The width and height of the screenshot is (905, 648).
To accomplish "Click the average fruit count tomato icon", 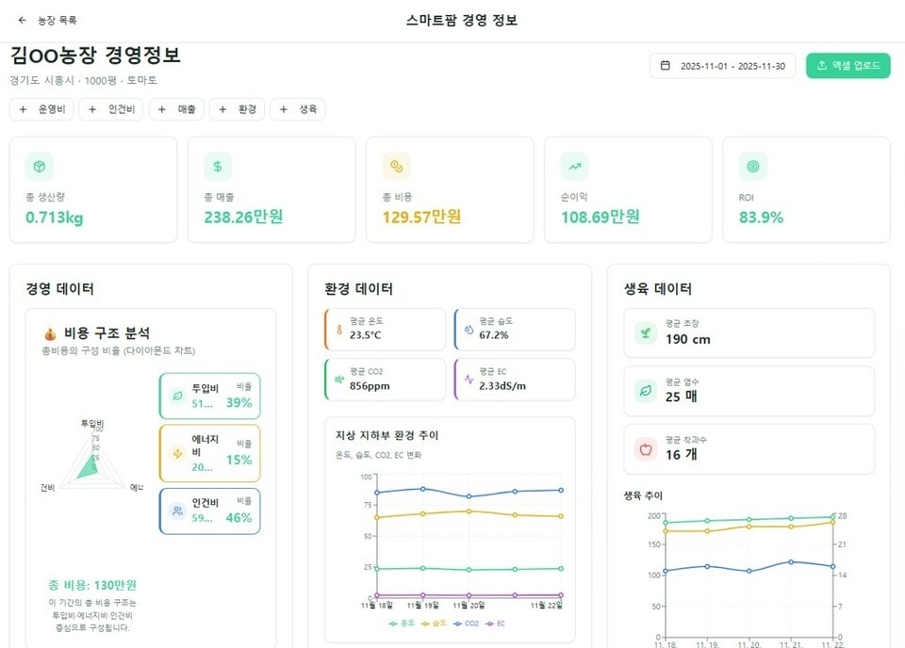I will (x=646, y=448).
